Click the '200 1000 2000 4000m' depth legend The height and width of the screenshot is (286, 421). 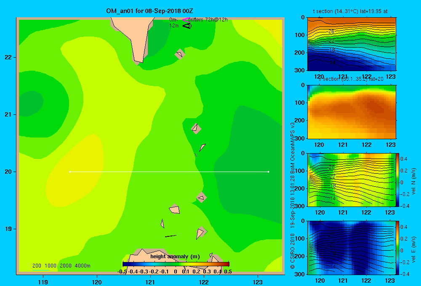coord(61,266)
